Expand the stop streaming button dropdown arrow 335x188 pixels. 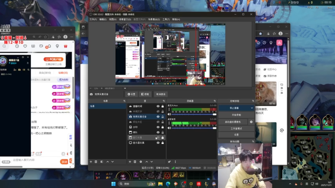pos(252,108)
